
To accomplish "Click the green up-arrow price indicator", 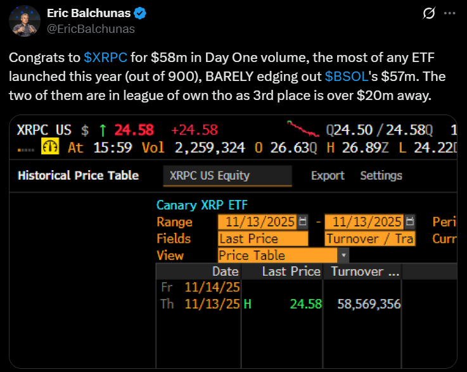I will point(103,130).
